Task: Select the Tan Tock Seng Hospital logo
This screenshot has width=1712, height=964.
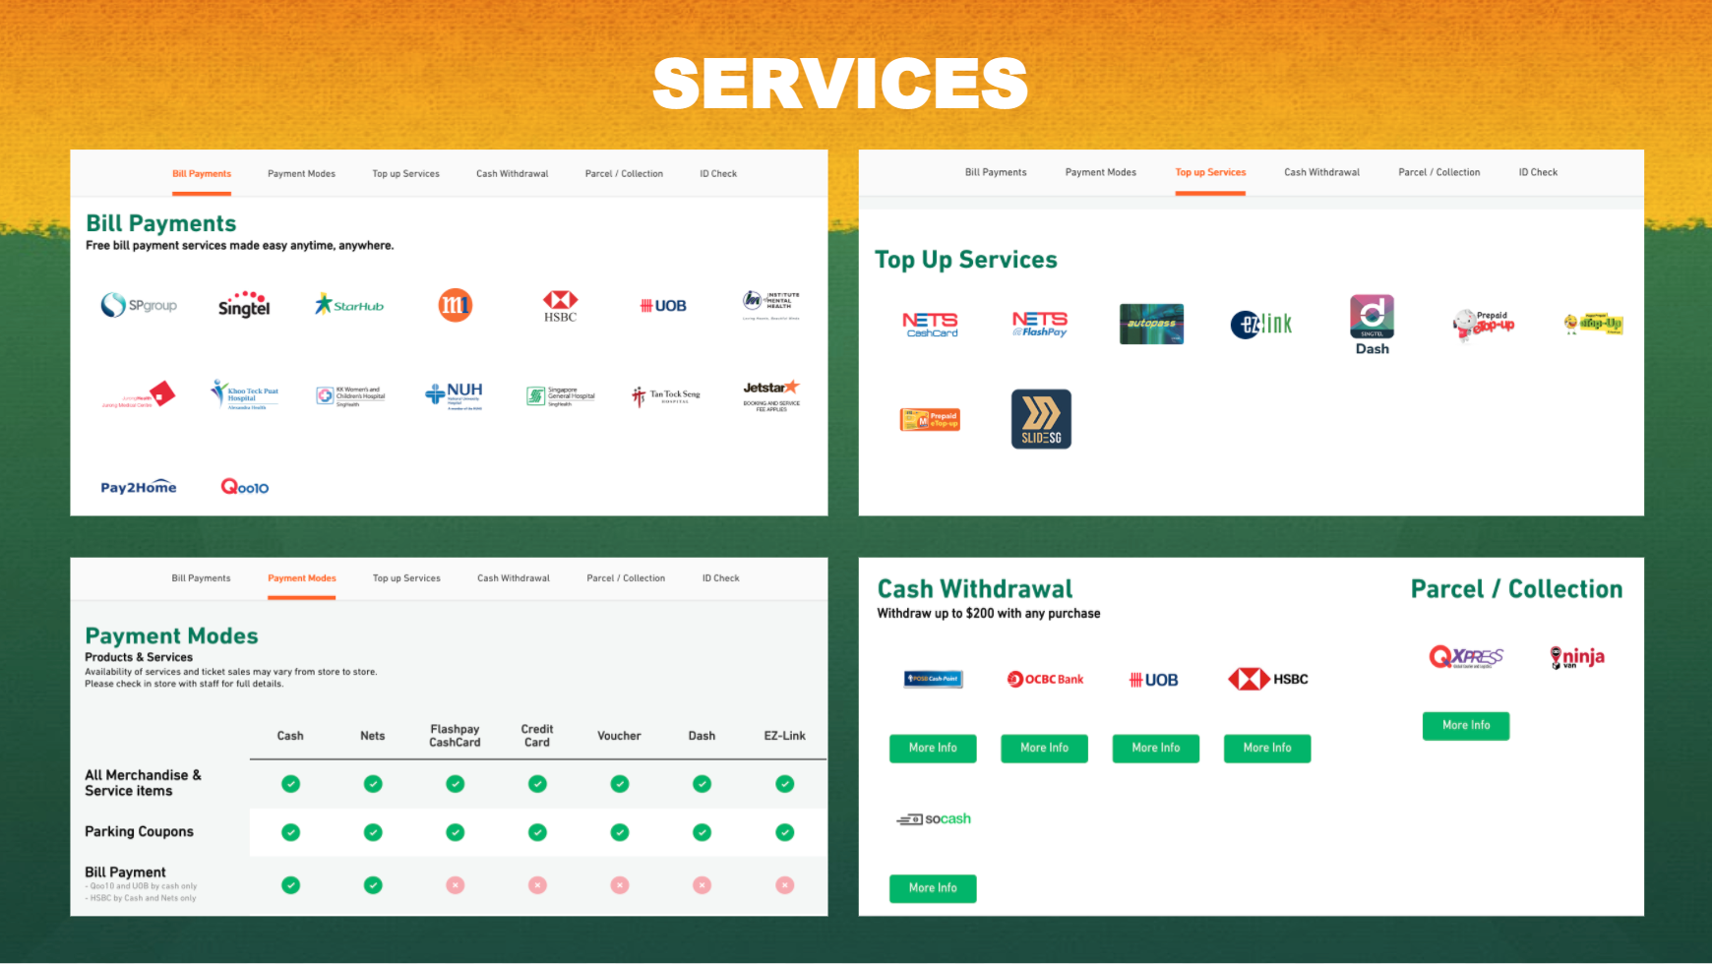Action: 666,395
